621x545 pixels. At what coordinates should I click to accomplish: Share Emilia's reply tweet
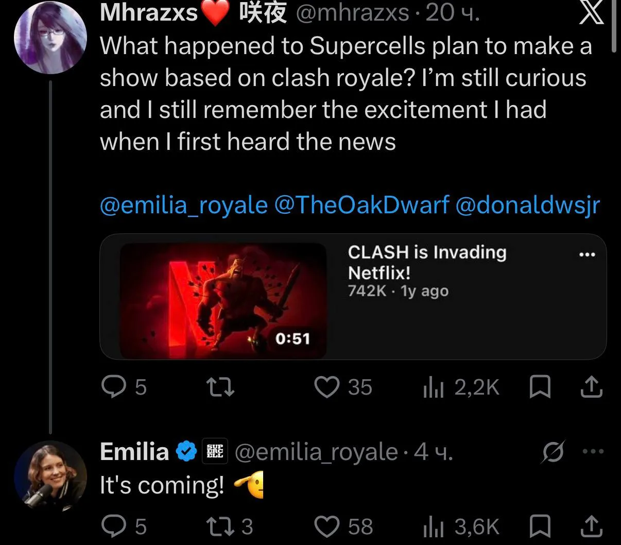click(592, 526)
